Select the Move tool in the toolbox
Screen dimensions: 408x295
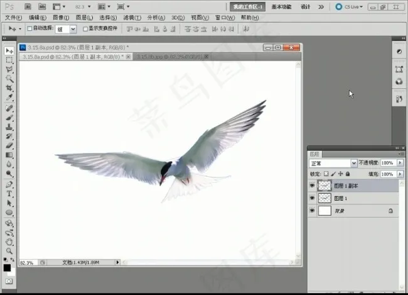coord(9,50)
